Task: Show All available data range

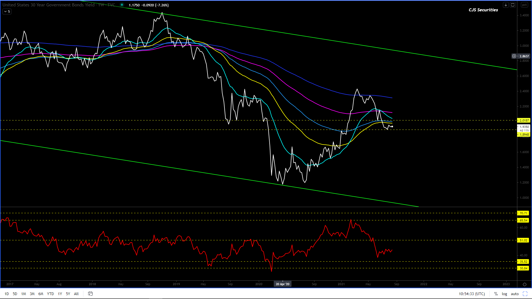Action: pos(76,294)
